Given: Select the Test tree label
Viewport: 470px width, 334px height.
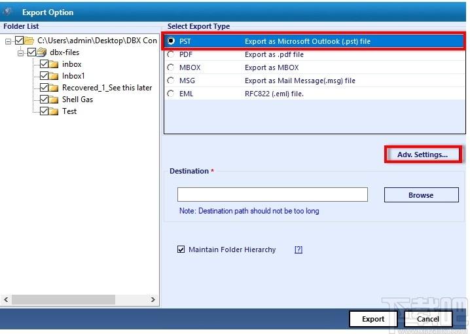Looking at the screenshot, I should (69, 111).
